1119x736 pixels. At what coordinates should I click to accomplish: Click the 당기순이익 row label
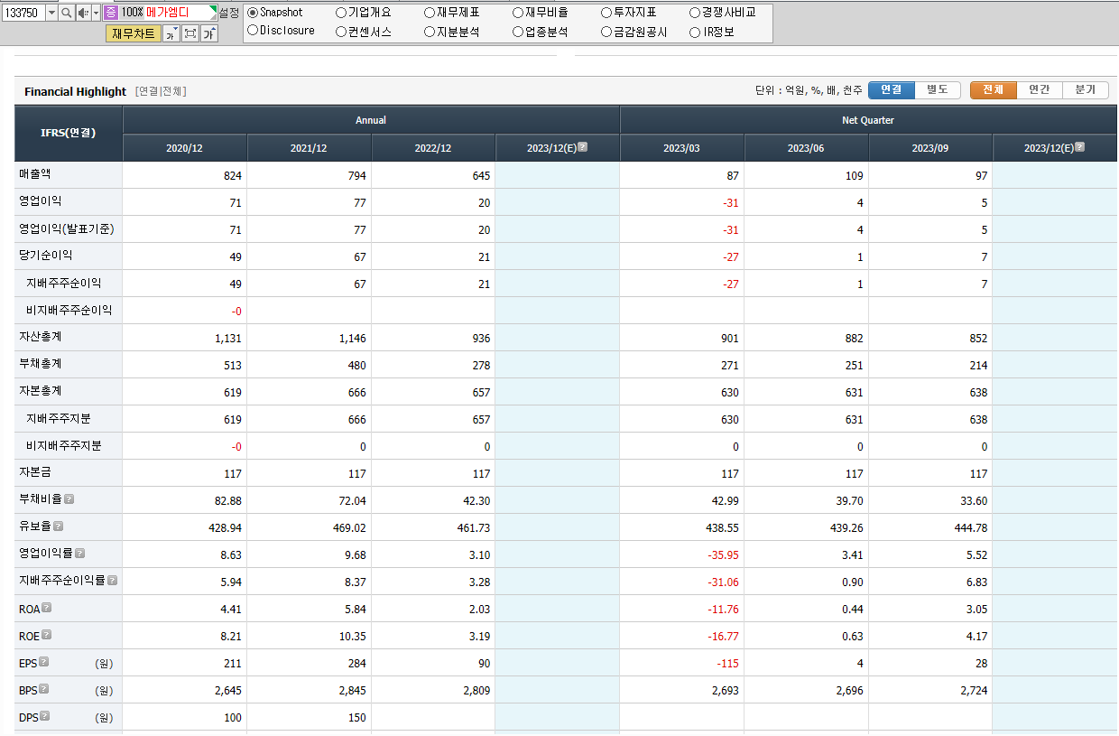pos(46,256)
